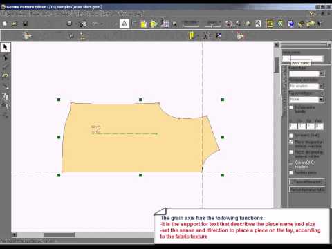
Task: Select the black pointer tool under the selection arrow
Action: click(5, 58)
